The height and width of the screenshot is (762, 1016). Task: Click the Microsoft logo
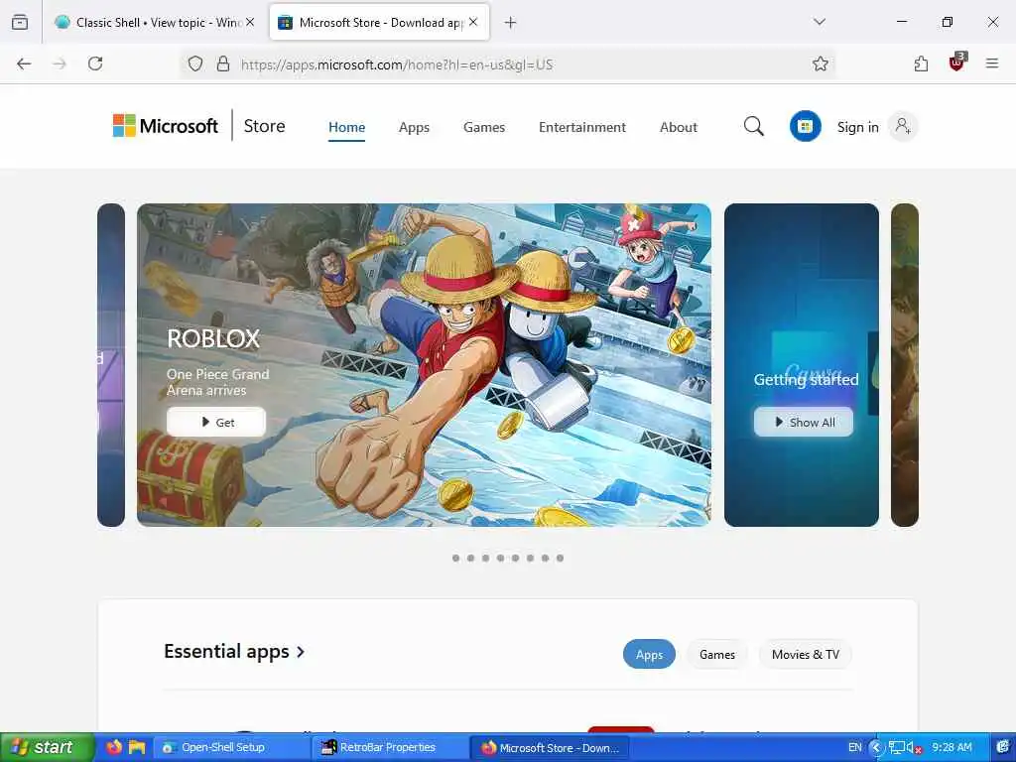(166, 126)
